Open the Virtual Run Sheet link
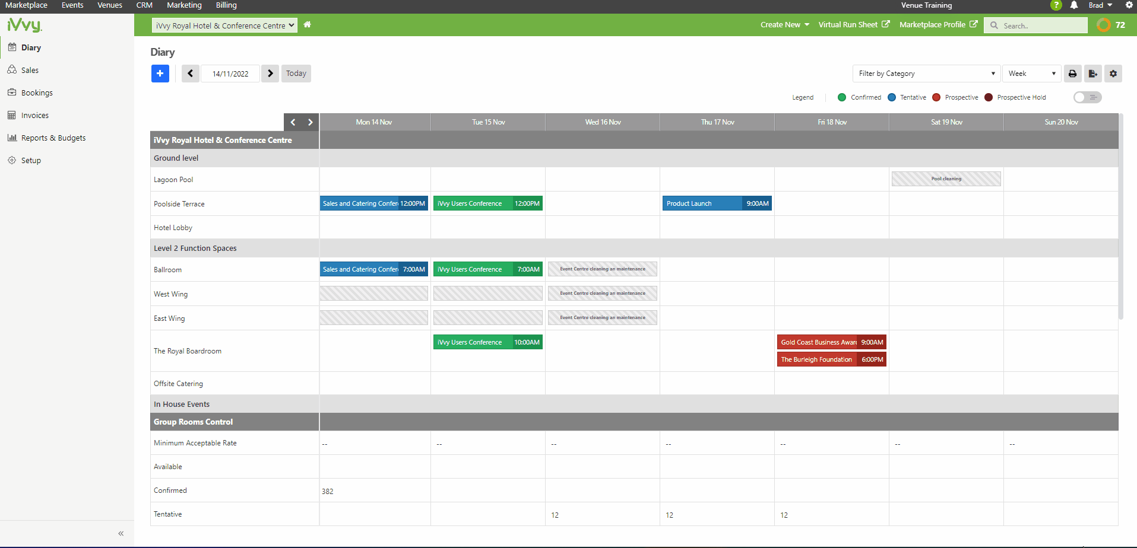The height and width of the screenshot is (548, 1137). tap(853, 25)
